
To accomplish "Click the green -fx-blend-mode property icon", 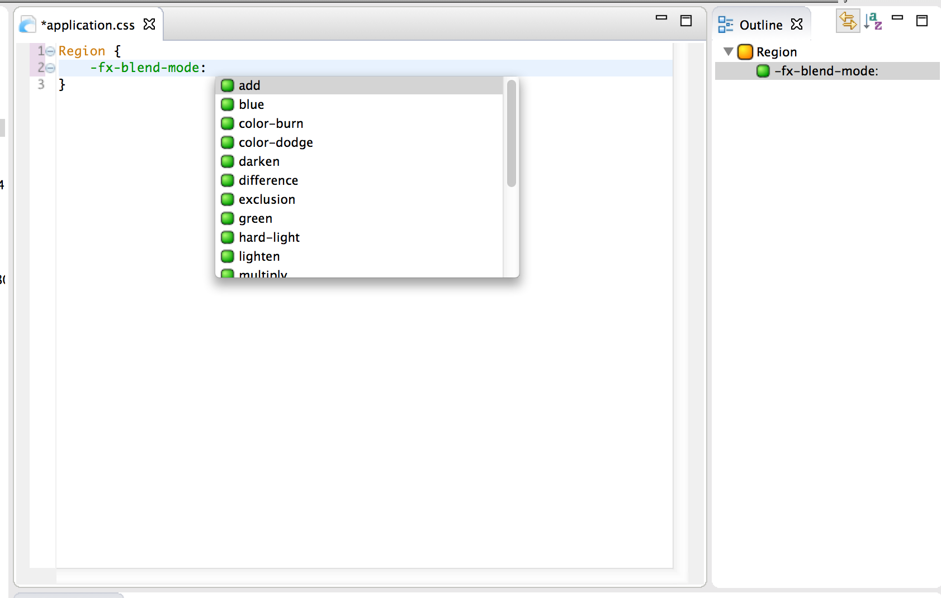I will pyautogui.click(x=763, y=71).
